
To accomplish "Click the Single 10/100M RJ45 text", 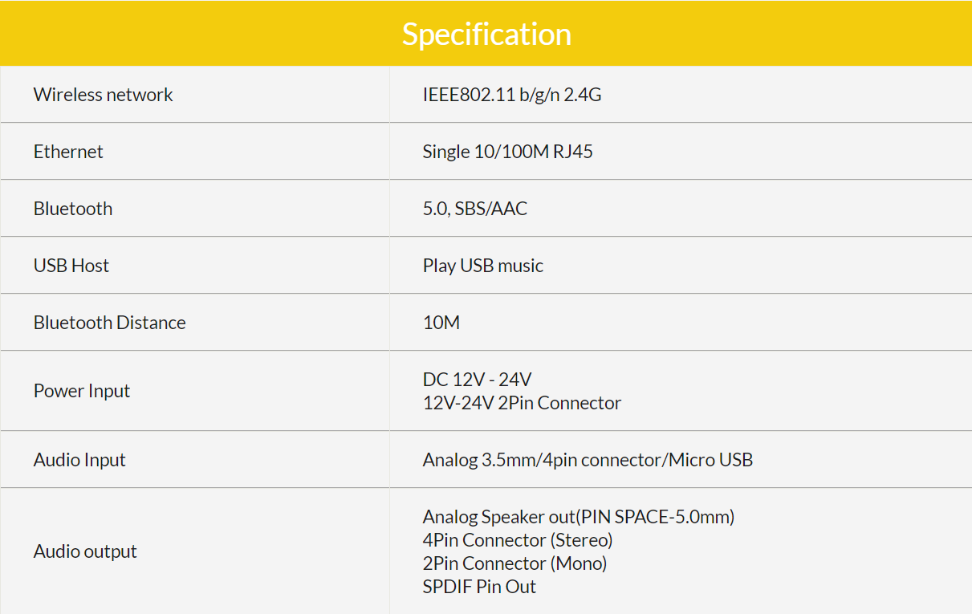I will pos(507,152).
